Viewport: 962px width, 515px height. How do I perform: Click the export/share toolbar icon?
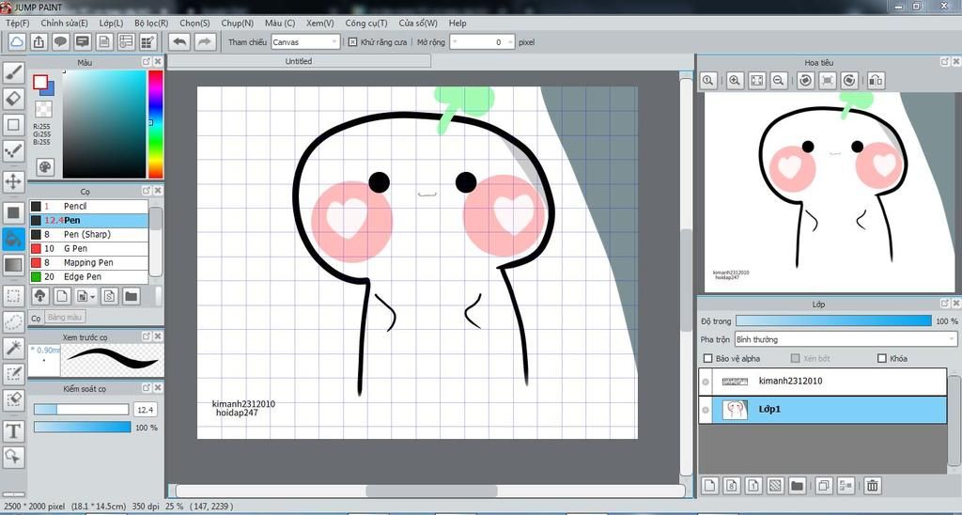pyautogui.click(x=39, y=41)
